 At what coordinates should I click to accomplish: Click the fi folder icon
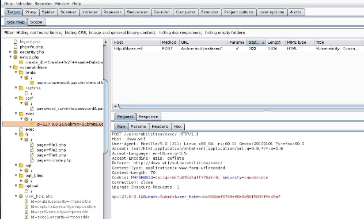click(21, 134)
